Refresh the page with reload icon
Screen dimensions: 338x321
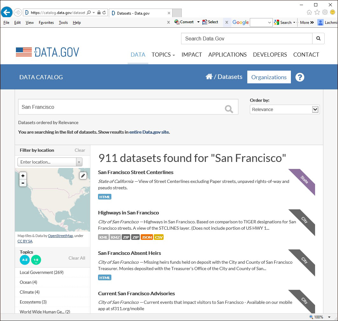[104, 12]
